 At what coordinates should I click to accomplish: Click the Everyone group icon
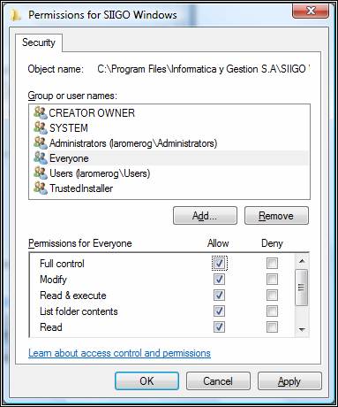point(41,158)
